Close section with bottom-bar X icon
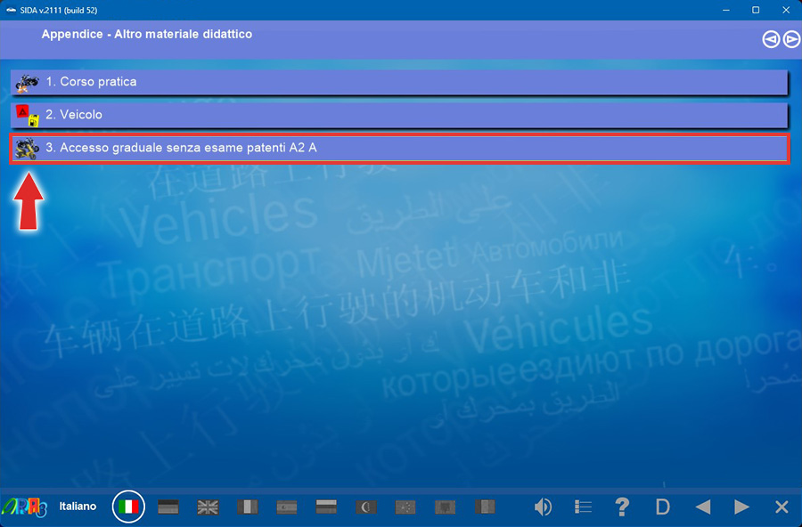 [x=782, y=507]
